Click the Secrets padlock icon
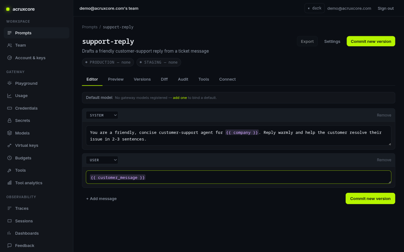This screenshot has width=404, height=252. click(9, 120)
